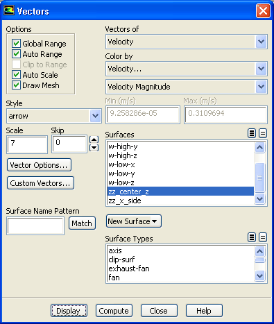Open Custom Vectors... dialog
This screenshot has height=324, width=274.
40,183
